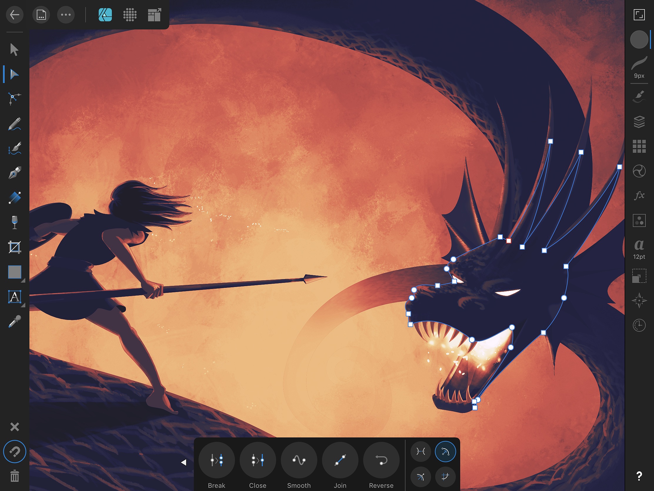
Task: Select the Move tool
Action: pyautogui.click(x=14, y=49)
